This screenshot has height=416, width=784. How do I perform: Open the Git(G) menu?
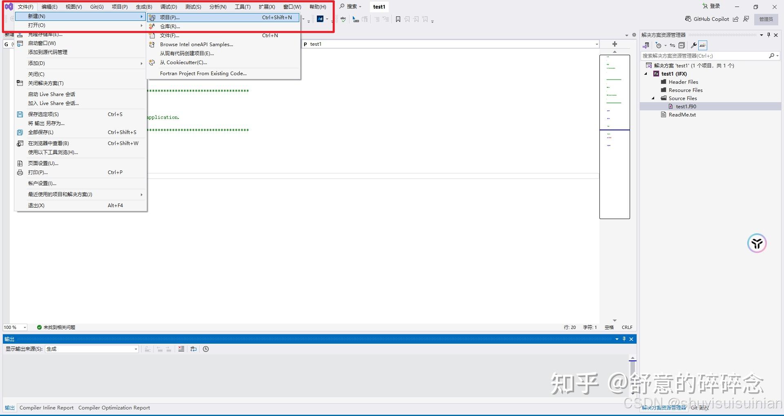click(x=96, y=7)
